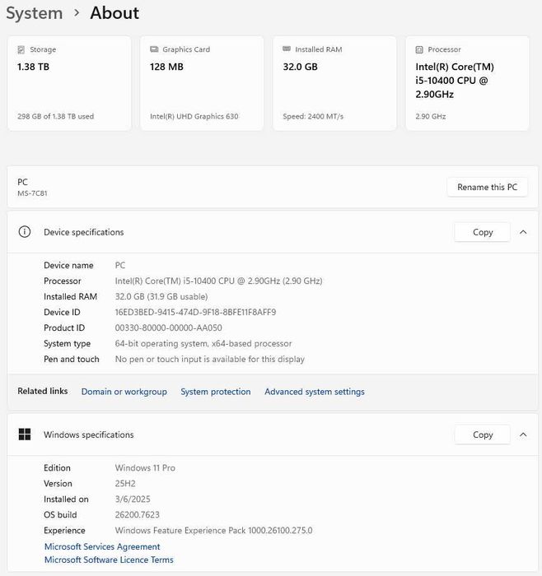Collapse the Windows specifications section
The height and width of the screenshot is (576, 542).
tap(523, 434)
